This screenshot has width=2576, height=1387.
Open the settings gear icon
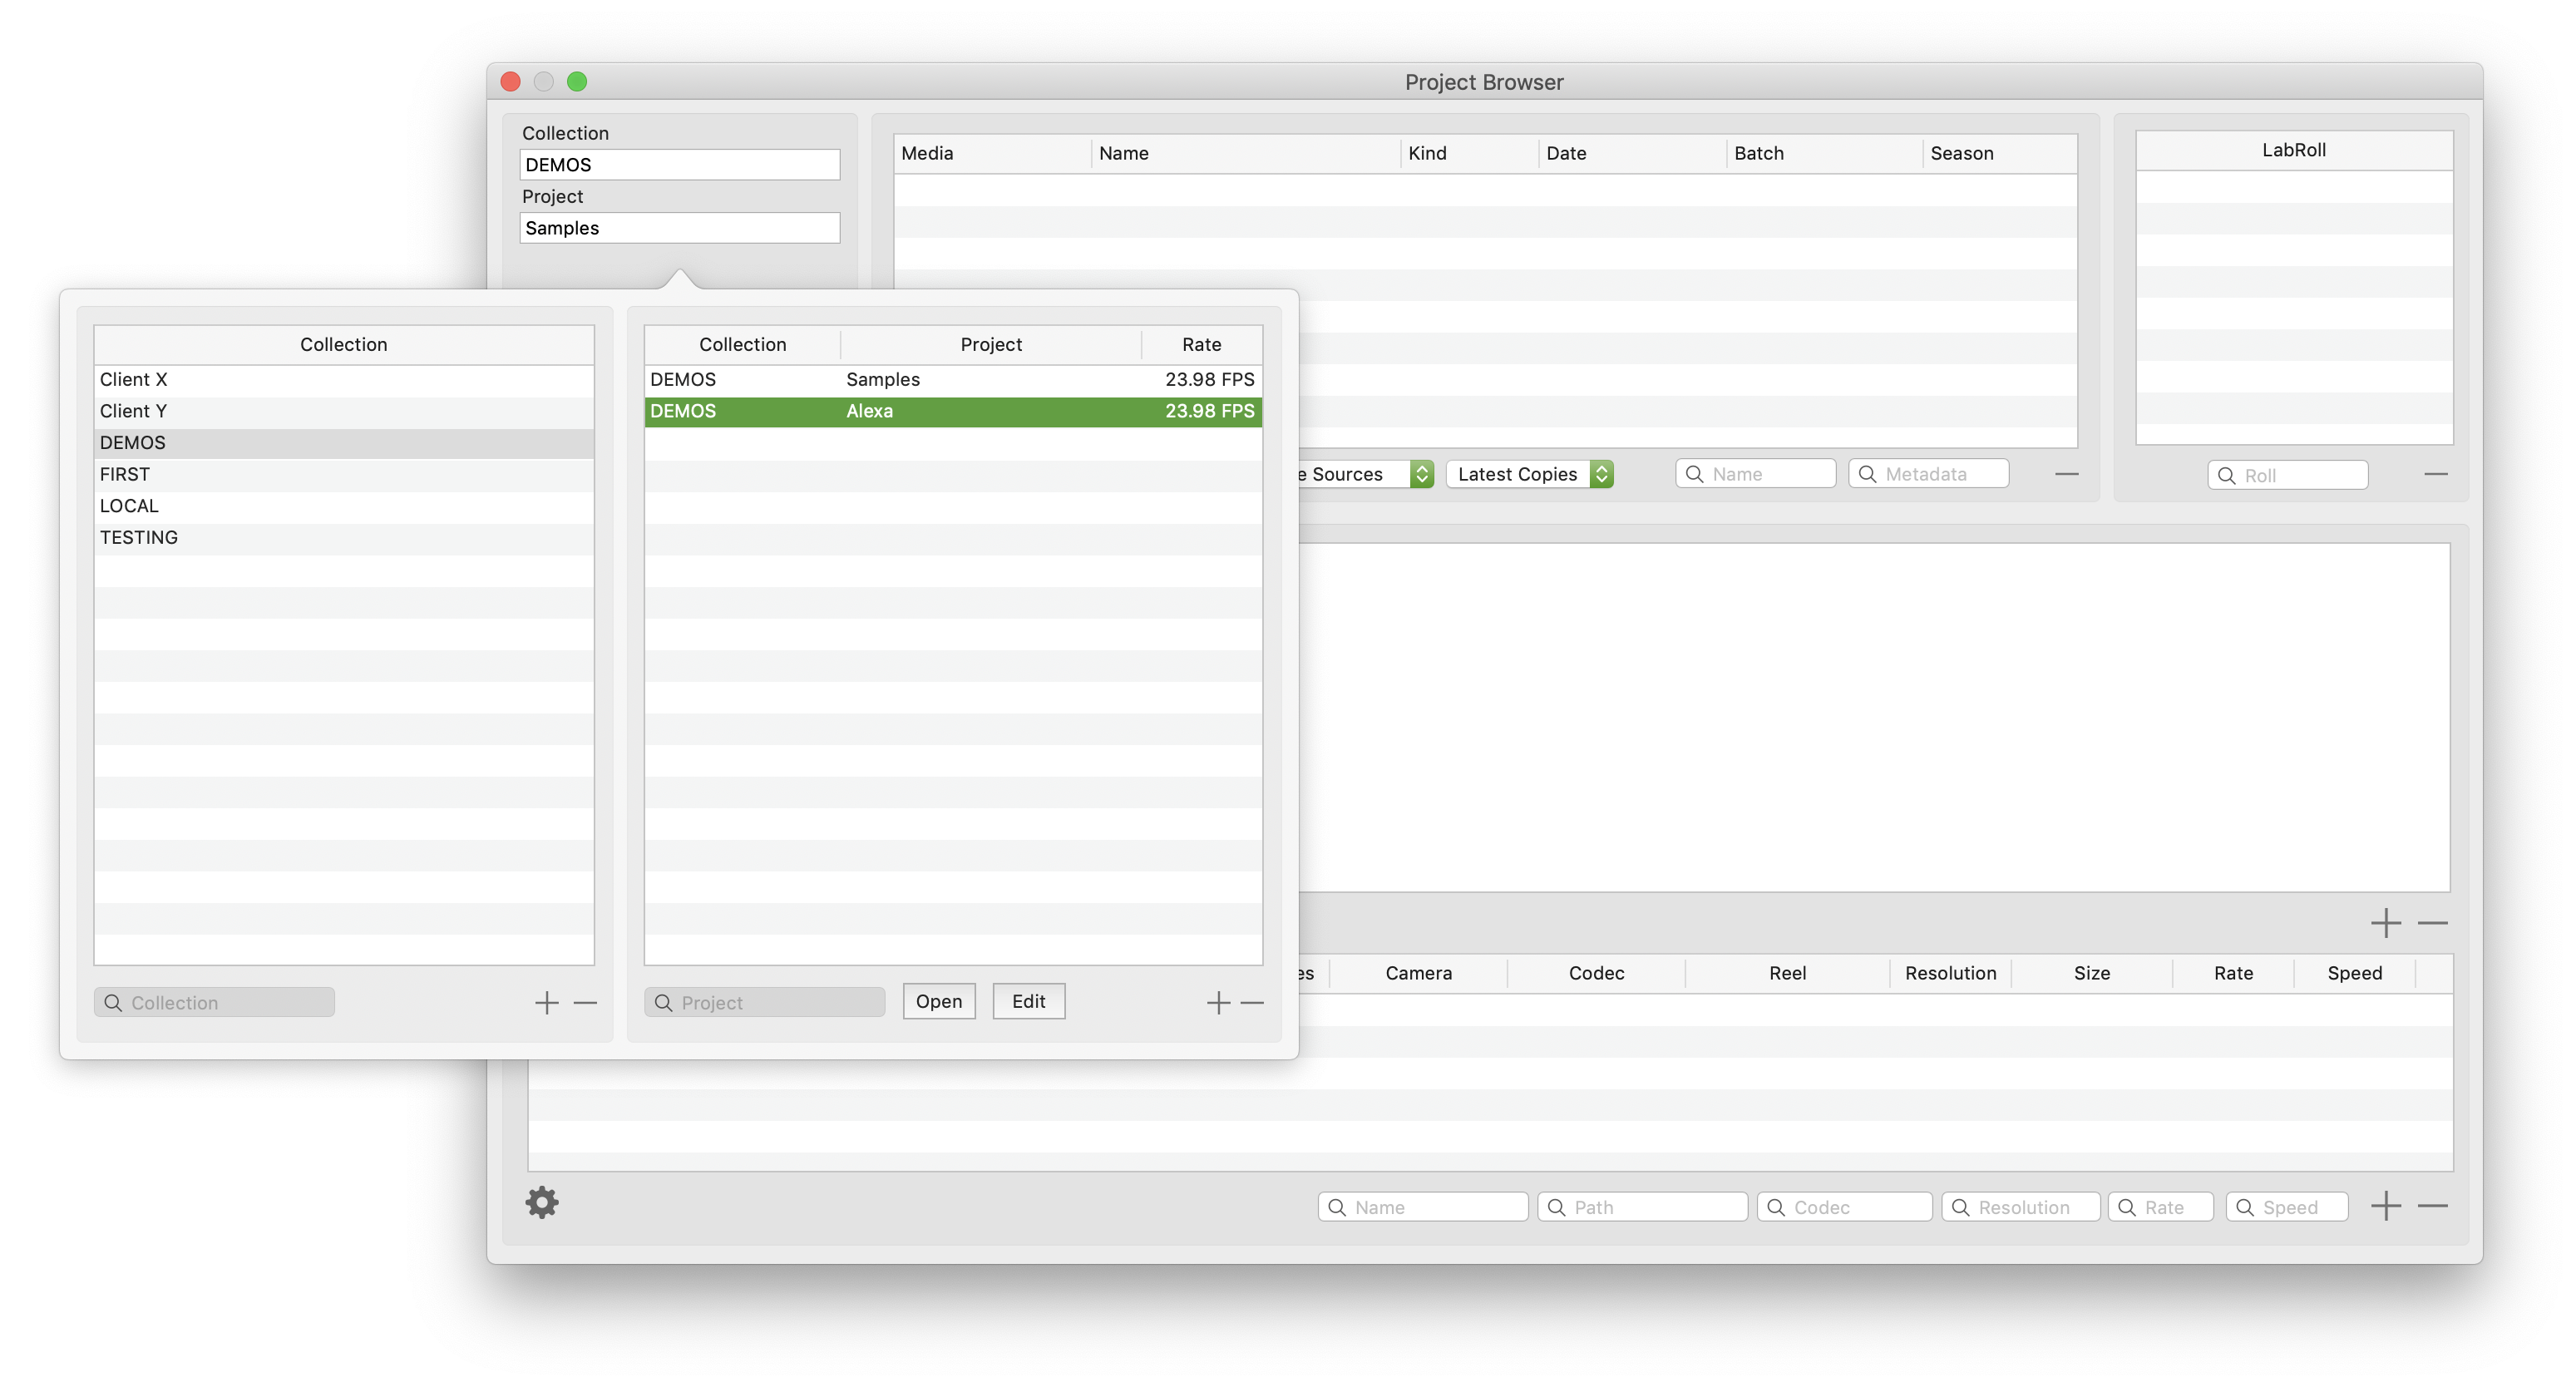tap(542, 1203)
